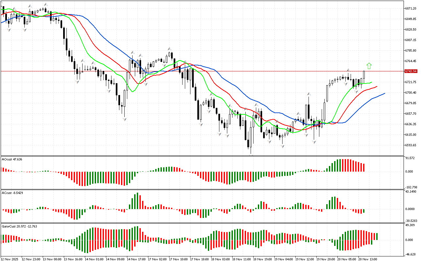Click the fractal arrow above the 13 Nov 08:00 high
This screenshot has width=421, height=263.
pyautogui.click(x=45, y=4)
